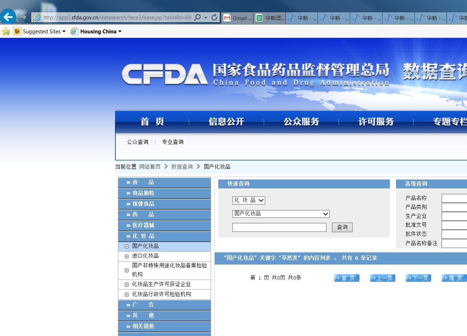The height and width of the screenshot is (336, 467).
Task: Go to 下一页 next page
Action: pos(418,278)
